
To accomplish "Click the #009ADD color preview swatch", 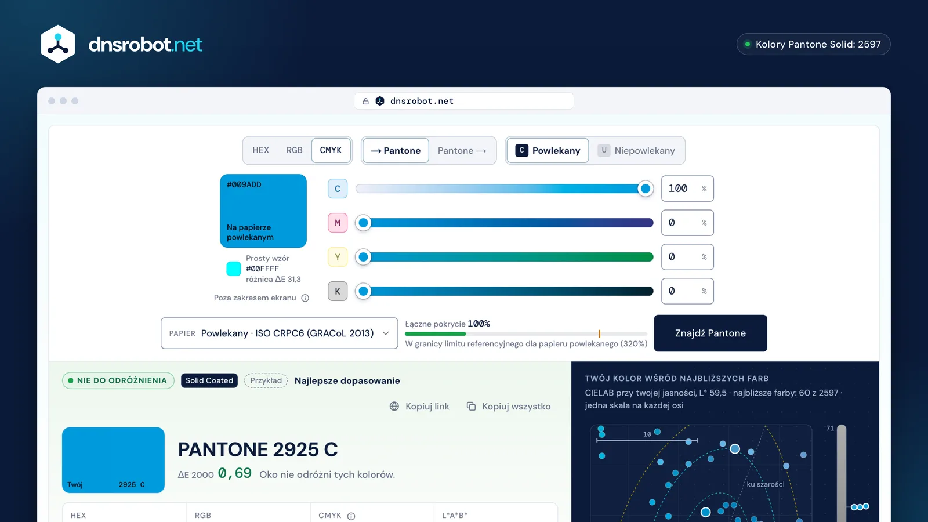I will click(x=263, y=211).
